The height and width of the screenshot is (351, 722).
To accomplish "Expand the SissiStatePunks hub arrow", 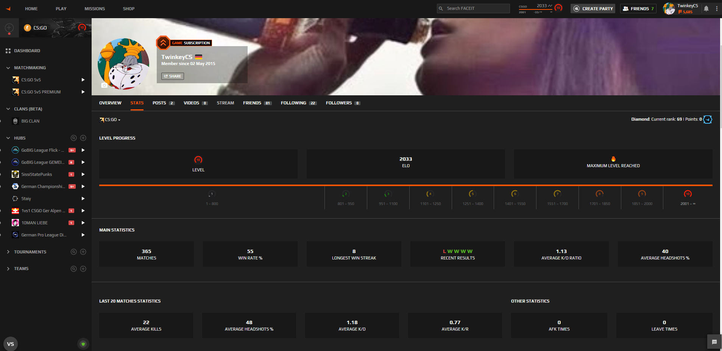I will pyautogui.click(x=83, y=174).
